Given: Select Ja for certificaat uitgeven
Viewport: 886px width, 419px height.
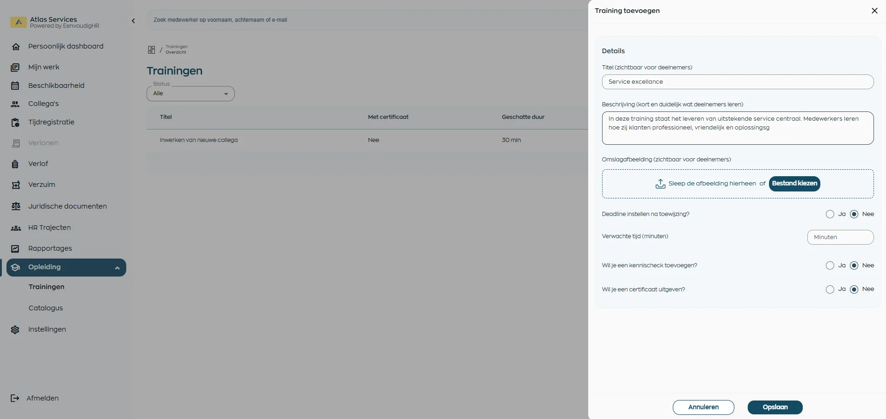Looking at the screenshot, I should point(830,290).
